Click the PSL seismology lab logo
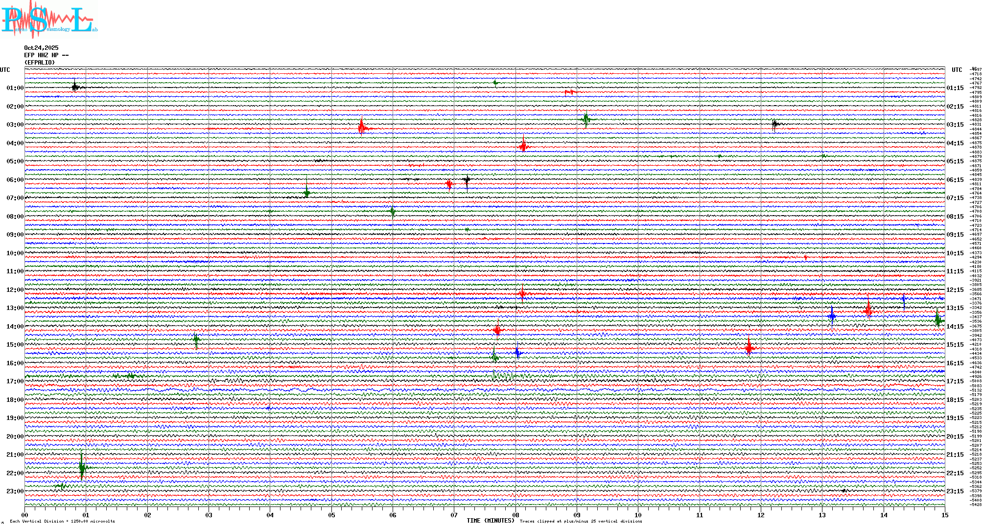Image resolution: width=984 pixels, height=528 pixels. pos(49,19)
